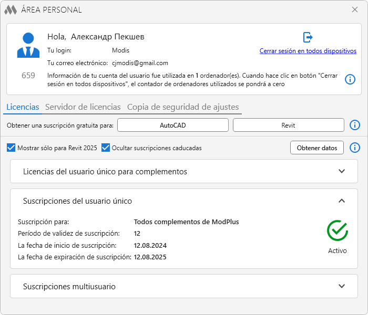Get free subscription for AutoCAD
This screenshot has width=368, height=315.
point(173,125)
